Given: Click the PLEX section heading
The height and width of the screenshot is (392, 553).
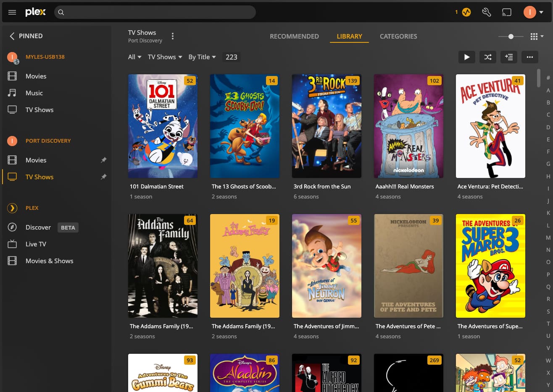Looking at the screenshot, I should click(x=32, y=208).
